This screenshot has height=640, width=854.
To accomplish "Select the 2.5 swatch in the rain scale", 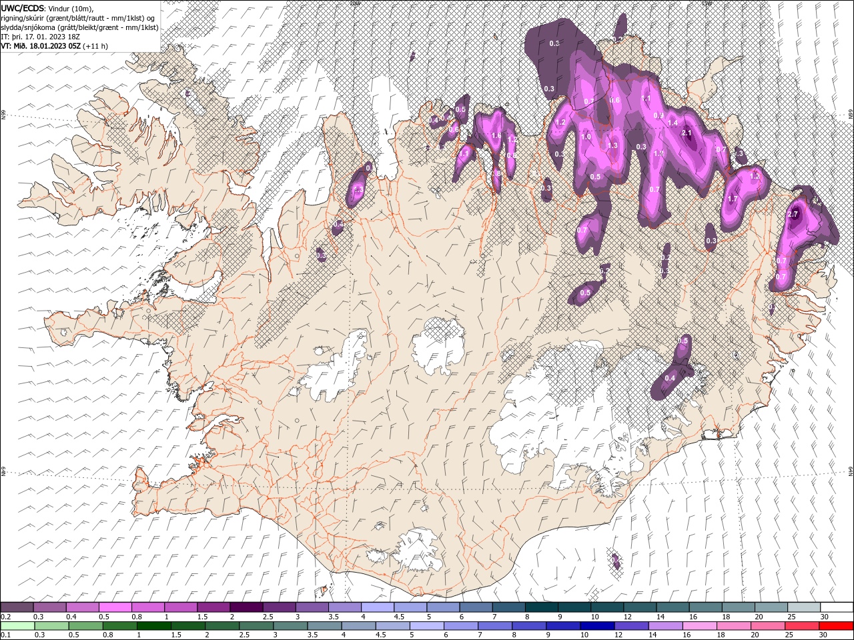I will [x=256, y=626].
